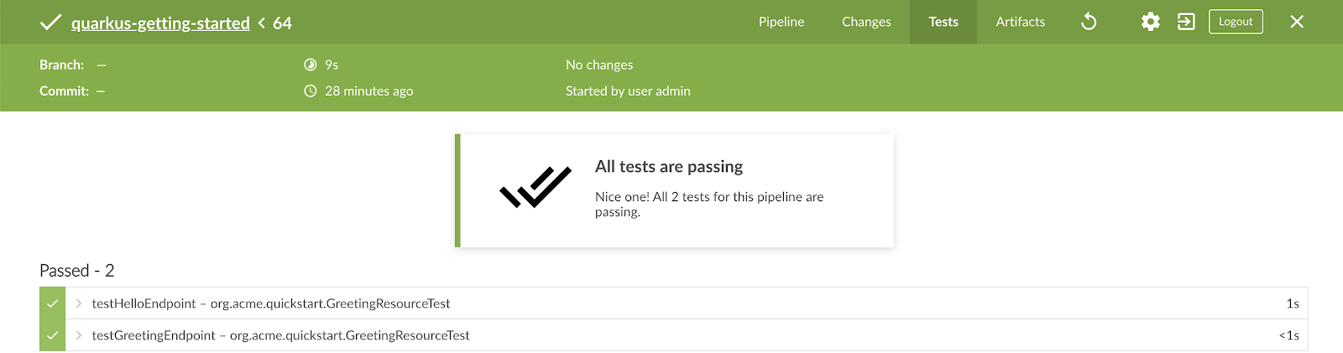Viewport: 1343px width, 353px height.
Task: Click green passed status of testHelloEndpoint
Action: (x=52, y=304)
